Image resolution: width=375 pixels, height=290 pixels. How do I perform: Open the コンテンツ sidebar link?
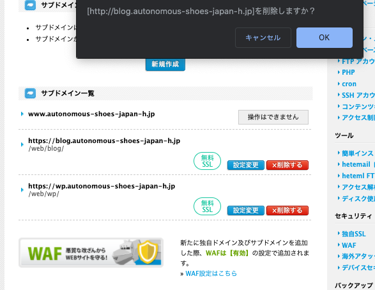pyautogui.click(x=358, y=107)
